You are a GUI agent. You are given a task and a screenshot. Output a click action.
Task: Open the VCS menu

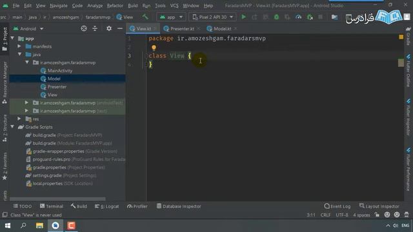point(174,6)
